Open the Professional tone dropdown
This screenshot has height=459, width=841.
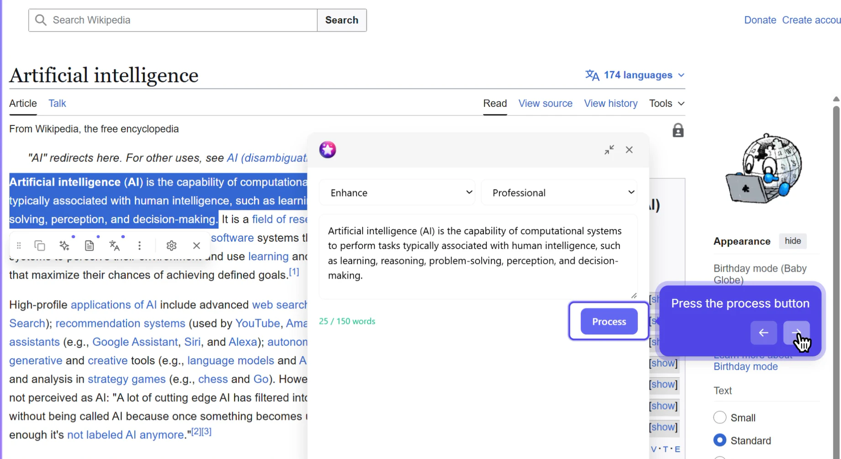click(560, 193)
